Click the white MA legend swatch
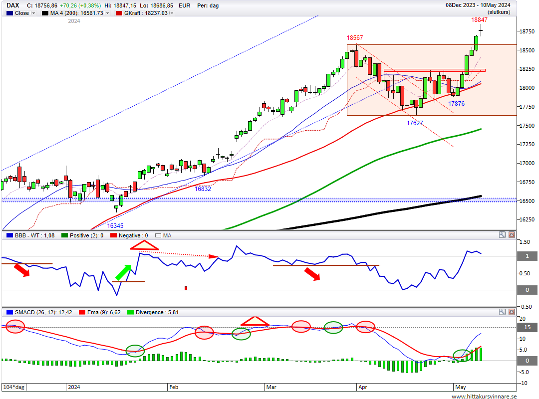This screenshot has width=539, height=399. click(158, 235)
